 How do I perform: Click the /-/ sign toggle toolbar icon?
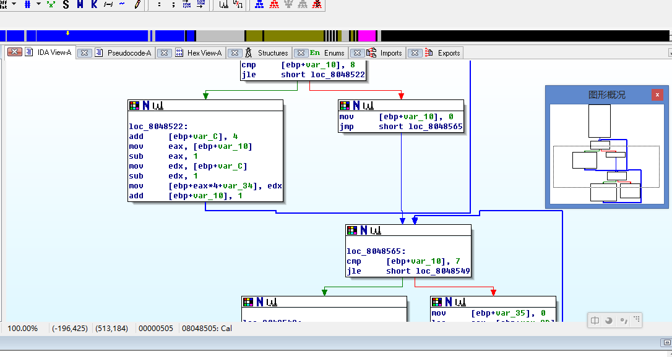pyautogui.click(x=108, y=4)
